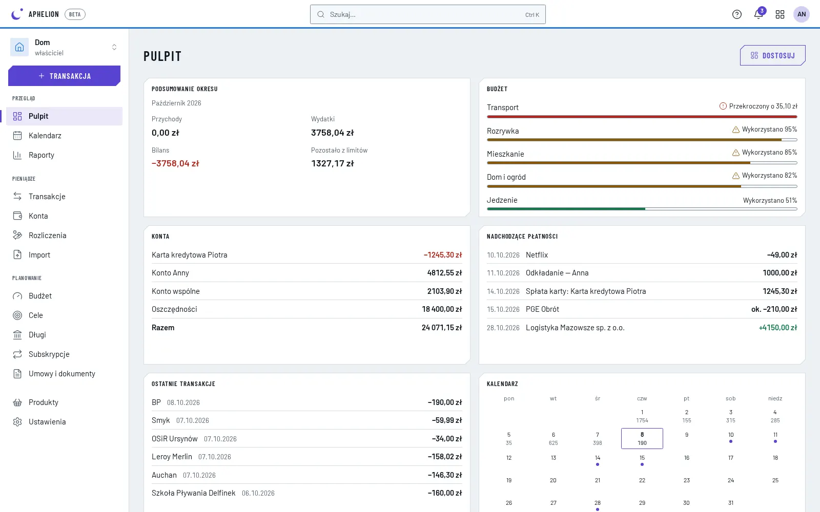Viewport: 820px width, 512px height.
Task: Click the Transport budget progress bar
Action: click(x=642, y=117)
